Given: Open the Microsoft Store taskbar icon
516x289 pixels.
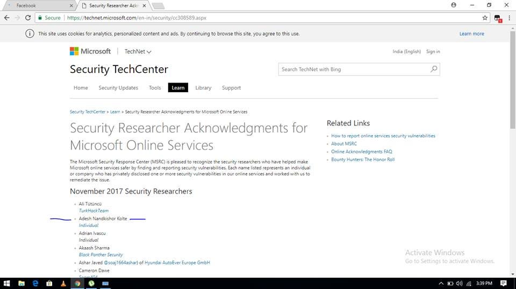Looking at the screenshot, I should (49, 284).
